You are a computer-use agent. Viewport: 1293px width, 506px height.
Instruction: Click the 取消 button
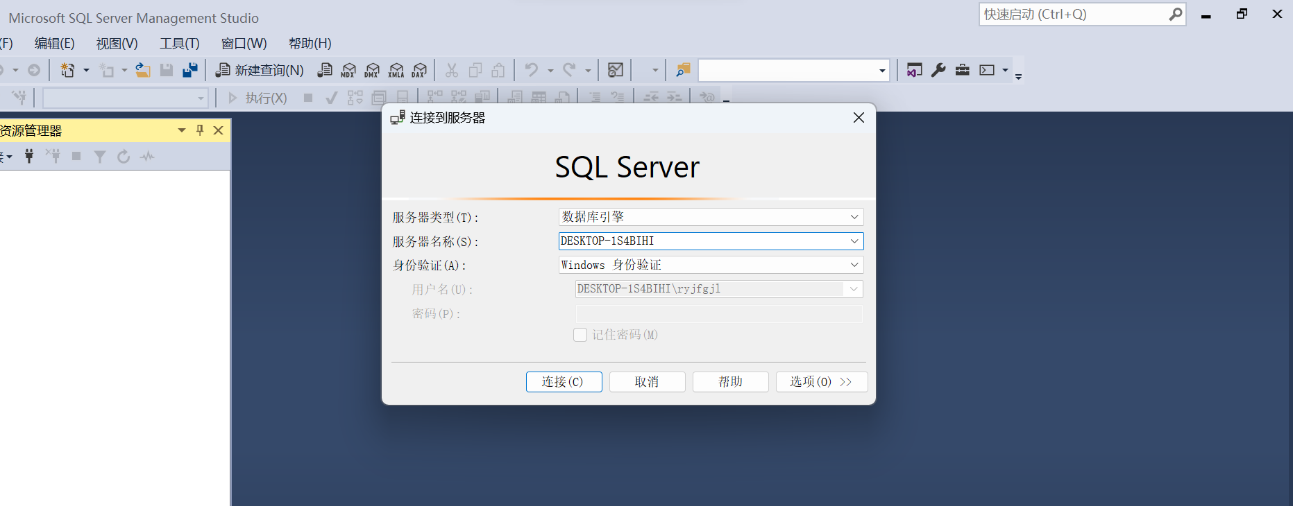tap(647, 382)
